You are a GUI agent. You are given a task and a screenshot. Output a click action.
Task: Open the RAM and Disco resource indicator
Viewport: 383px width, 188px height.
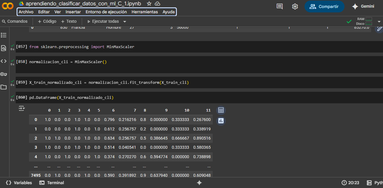364,21
